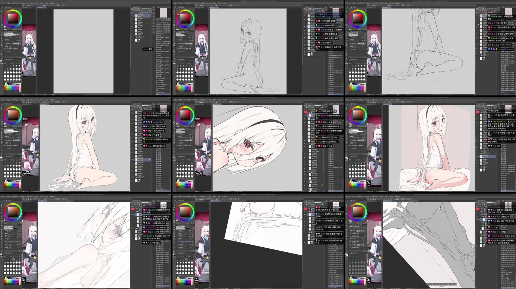Open the brush size value dropdown arrow

[20, 37]
